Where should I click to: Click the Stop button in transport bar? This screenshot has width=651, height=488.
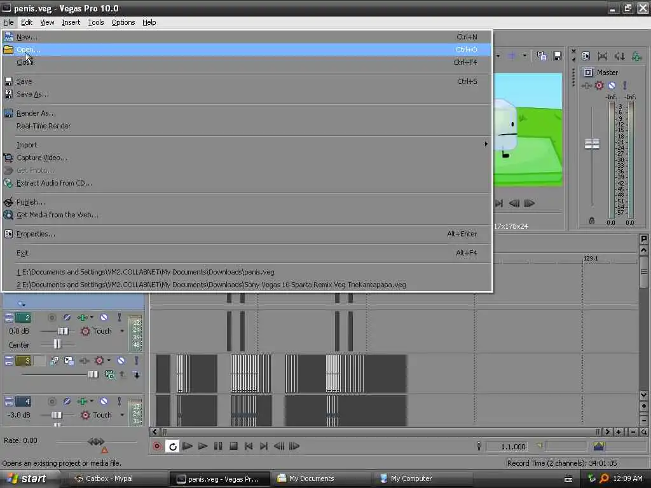233,447
